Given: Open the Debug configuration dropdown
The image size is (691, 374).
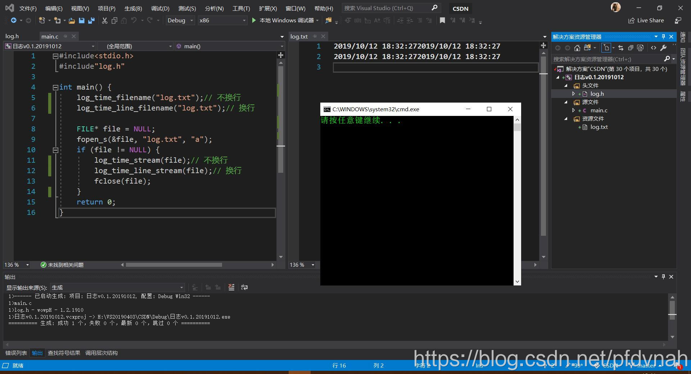Looking at the screenshot, I should [180, 21].
